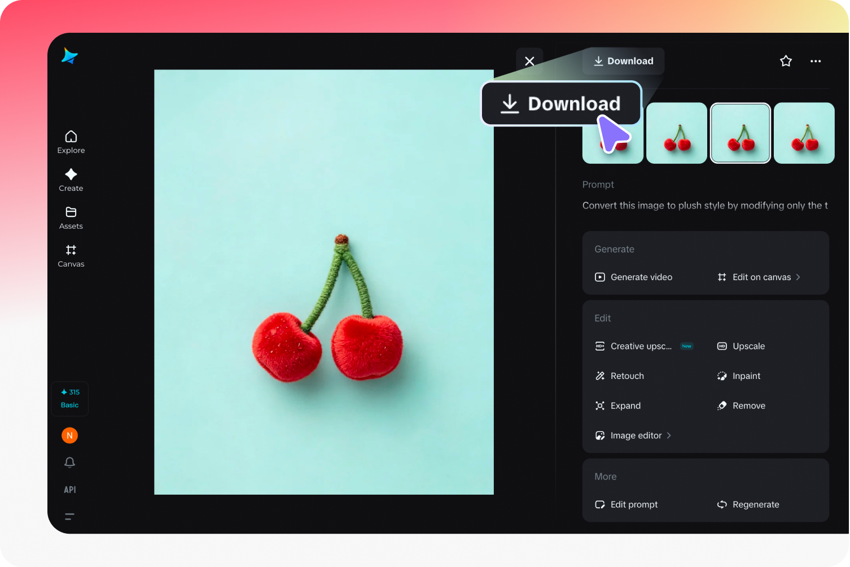The width and height of the screenshot is (850, 567).
Task: Switch to the Canvas view
Action: click(71, 255)
